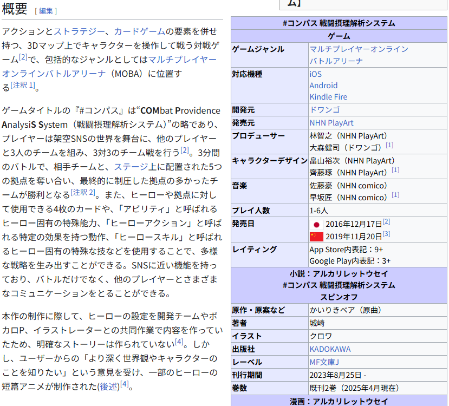Open the MF文庫J label link
The image size is (449, 406).
pos(324,362)
